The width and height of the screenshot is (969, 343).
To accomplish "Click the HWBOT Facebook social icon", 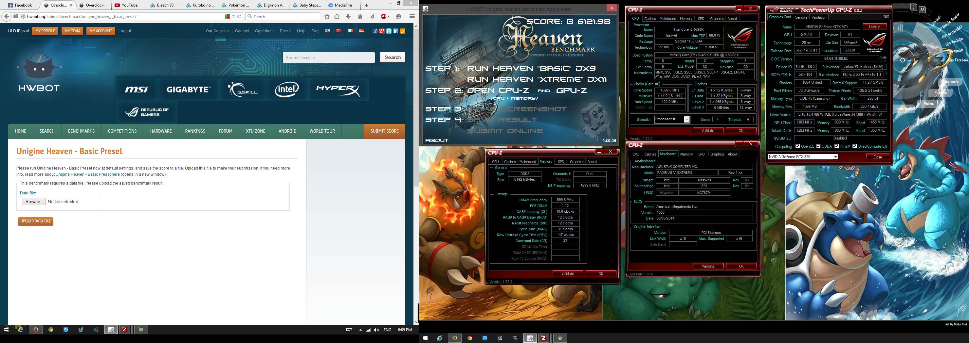I will coord(375,31).
